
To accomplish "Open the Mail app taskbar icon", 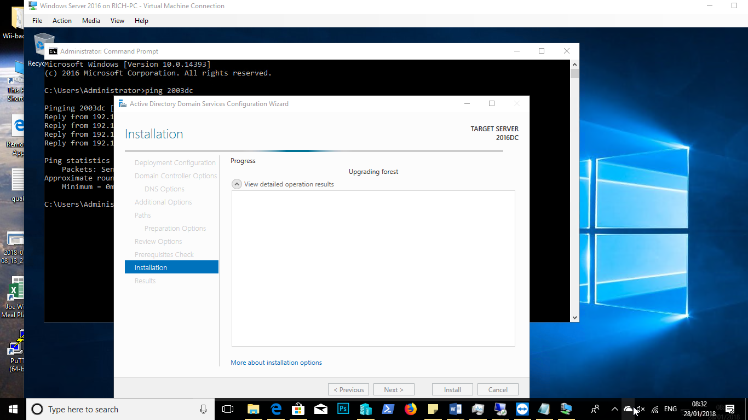I will click(x=321, y=409).
